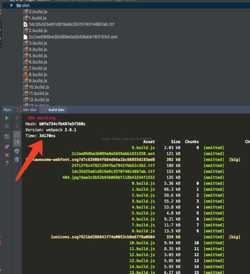Open help with question mark icon

tap(7, 163)
